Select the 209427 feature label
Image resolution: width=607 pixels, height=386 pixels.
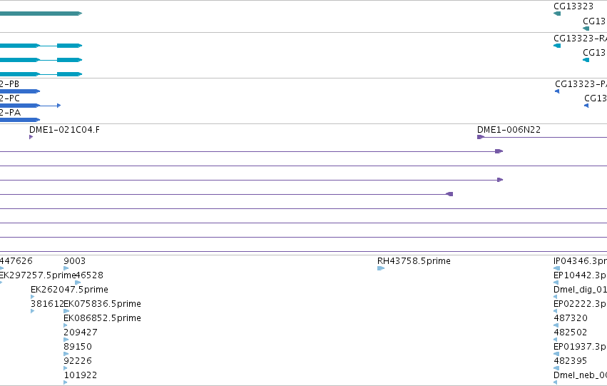(81, 332)
